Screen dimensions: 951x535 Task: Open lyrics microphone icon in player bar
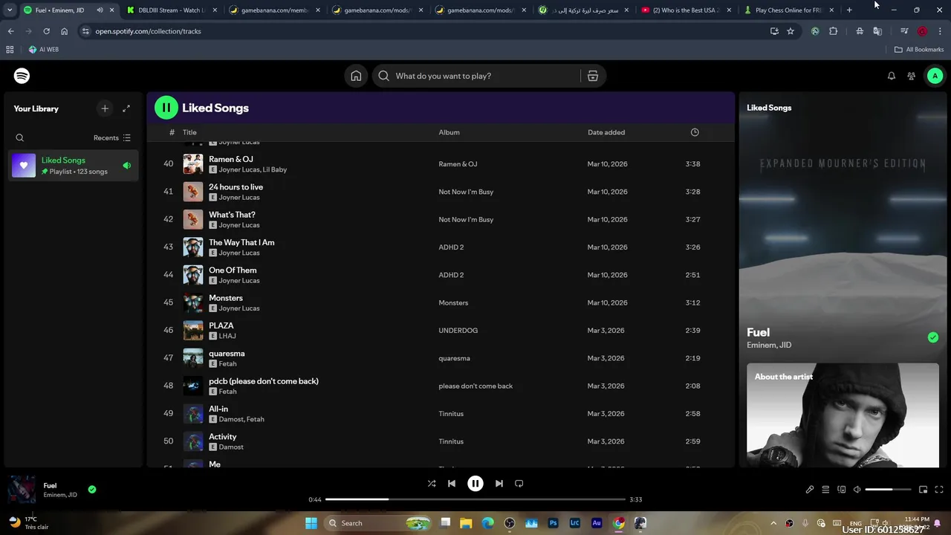pyautogui.click(x=810, y=490)
